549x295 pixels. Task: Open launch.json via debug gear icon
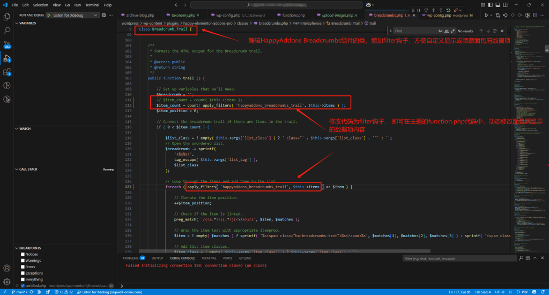coord(103,15)
